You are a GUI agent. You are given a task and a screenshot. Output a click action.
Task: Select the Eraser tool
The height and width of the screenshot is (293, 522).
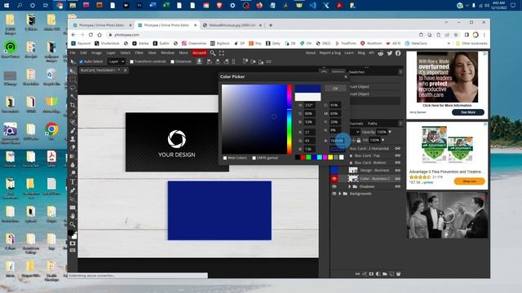coord(73,148)
